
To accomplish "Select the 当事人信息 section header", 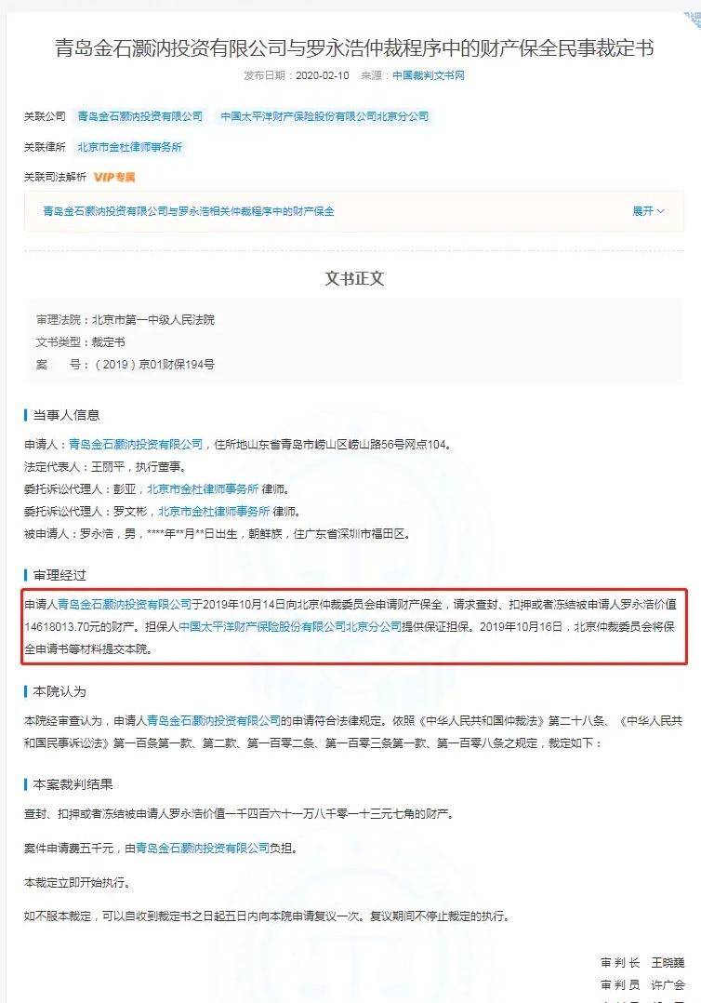I will point(66,415).
